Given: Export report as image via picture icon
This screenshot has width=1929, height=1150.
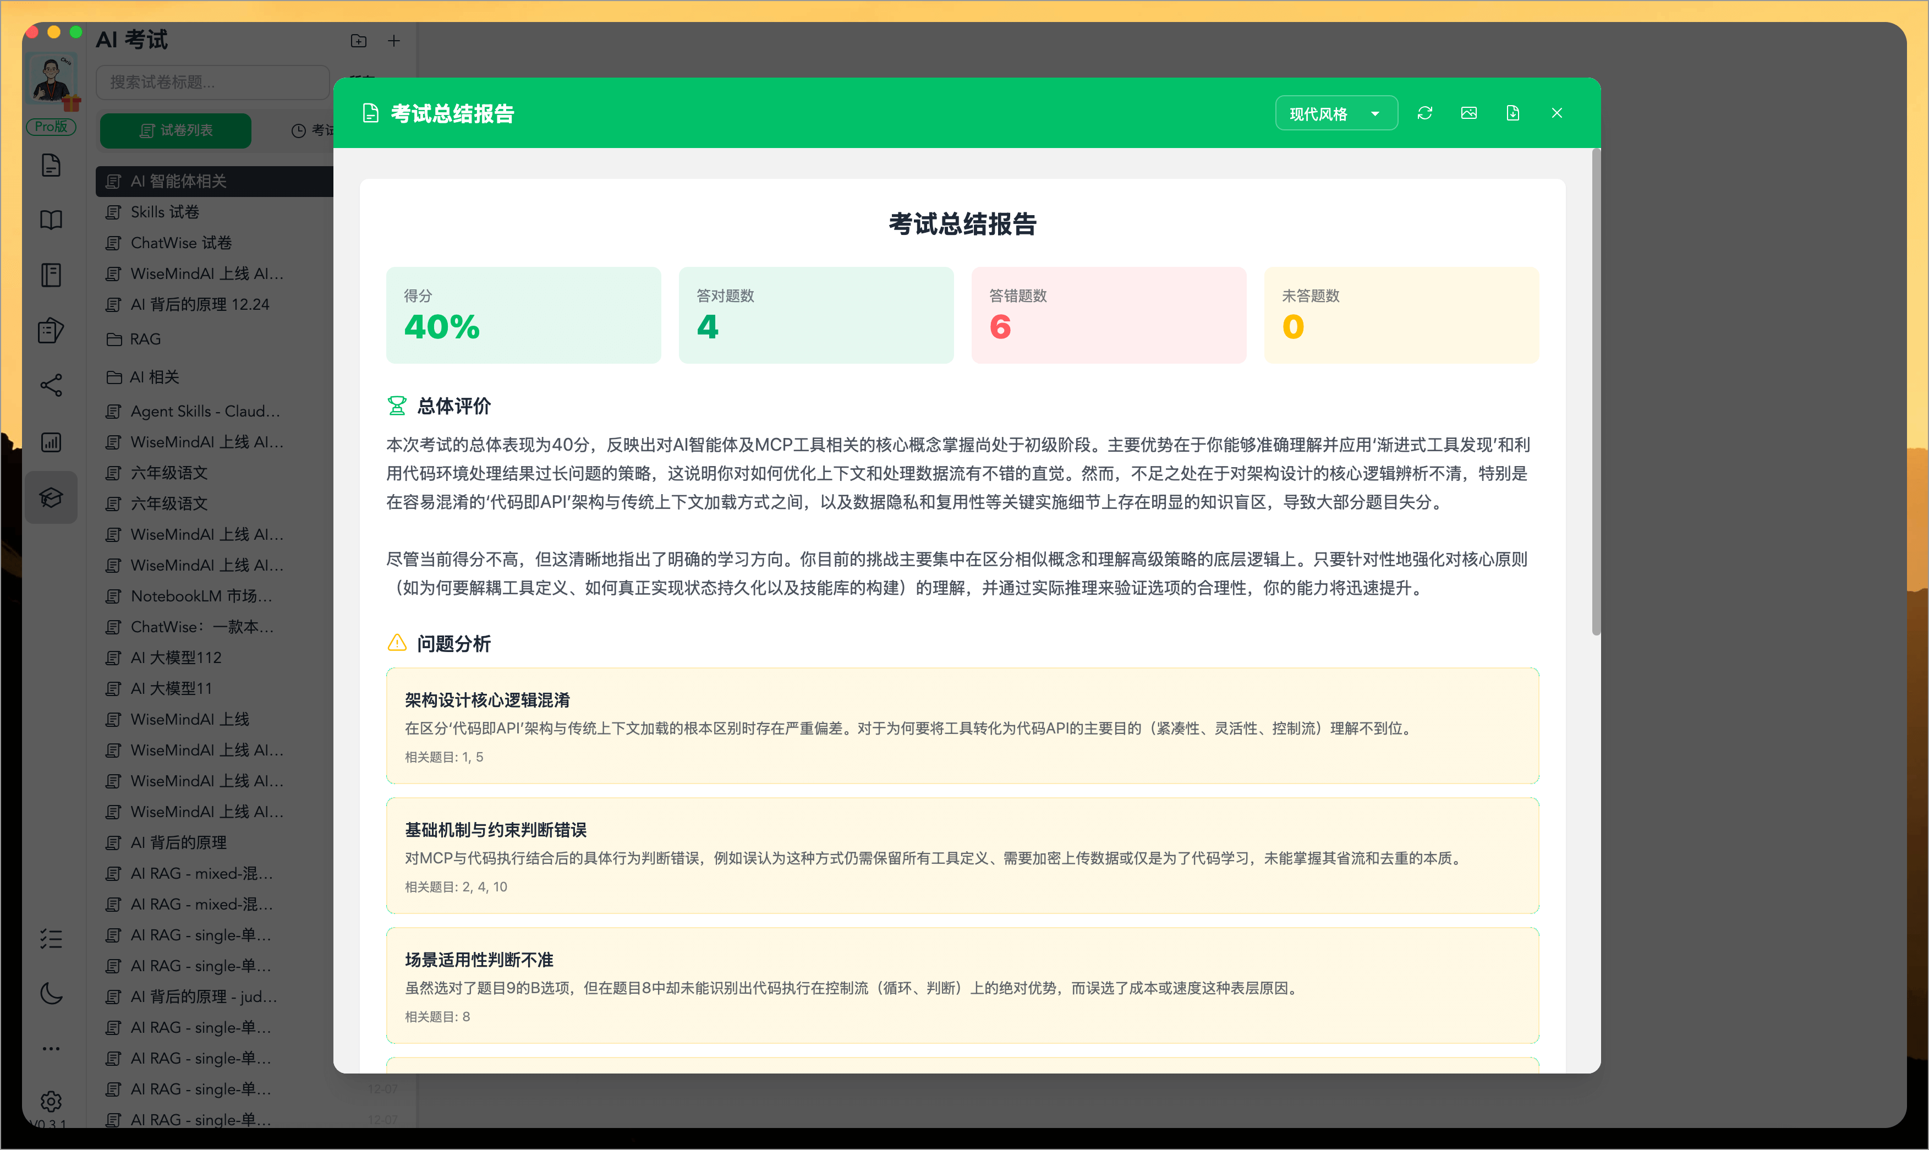Looking at the screenshot, I should [1470, 112].
